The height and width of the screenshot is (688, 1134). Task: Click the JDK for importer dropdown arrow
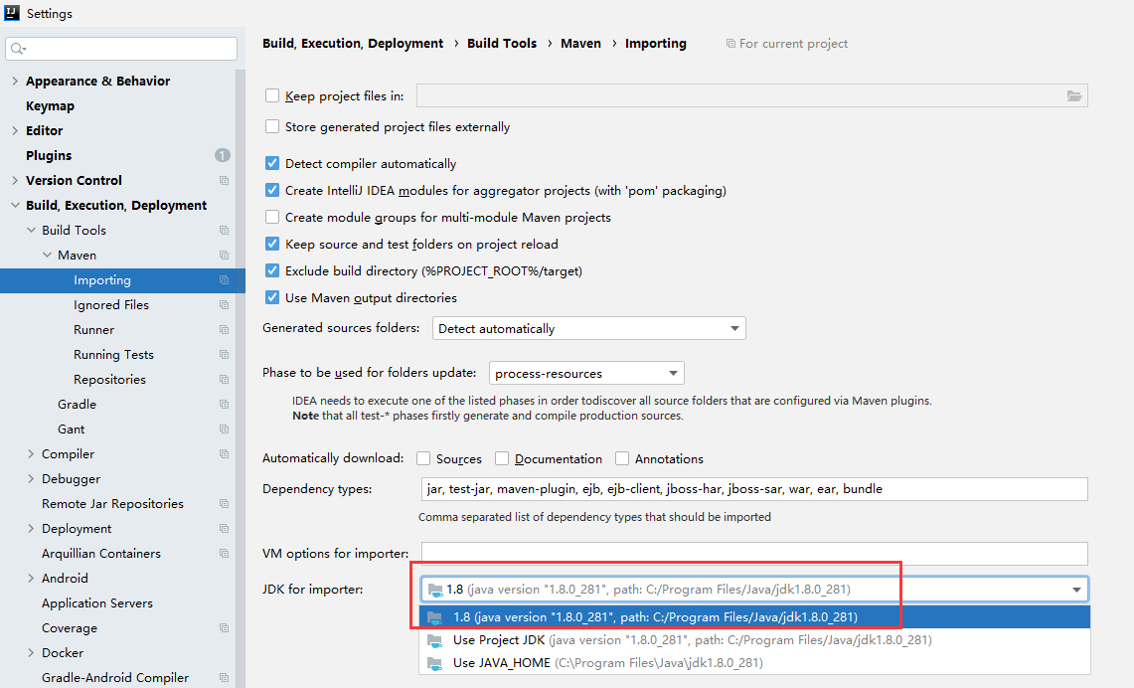point(1076,590)
